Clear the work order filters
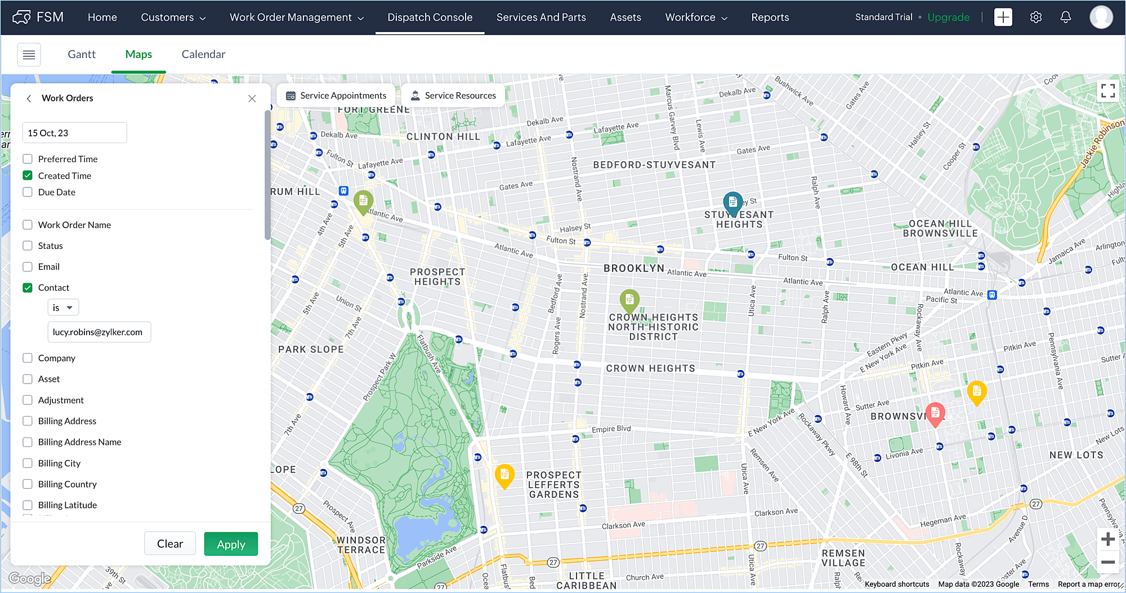The image size is (1126, 593). (x=170, y=543)
